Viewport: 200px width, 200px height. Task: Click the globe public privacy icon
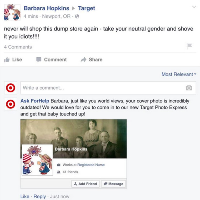pos(77,16)
